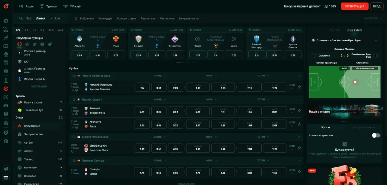Image resolution: width=387 pixels, height=185 pixels.
Task: Select odds 2.09 for Аталанта in top card
Action: pyautogui.click(x=79, y=55)
